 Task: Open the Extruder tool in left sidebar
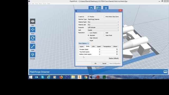click(32, 55)
